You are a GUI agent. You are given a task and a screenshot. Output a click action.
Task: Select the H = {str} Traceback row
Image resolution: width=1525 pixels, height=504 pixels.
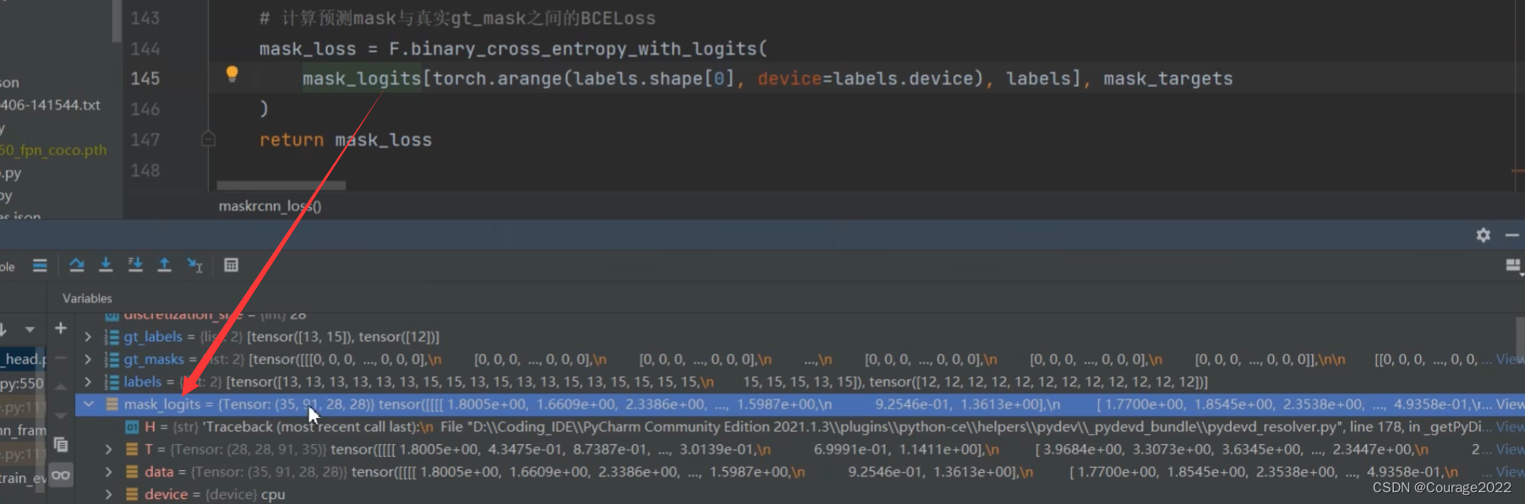pyautogui.click(x=800, y=427)
